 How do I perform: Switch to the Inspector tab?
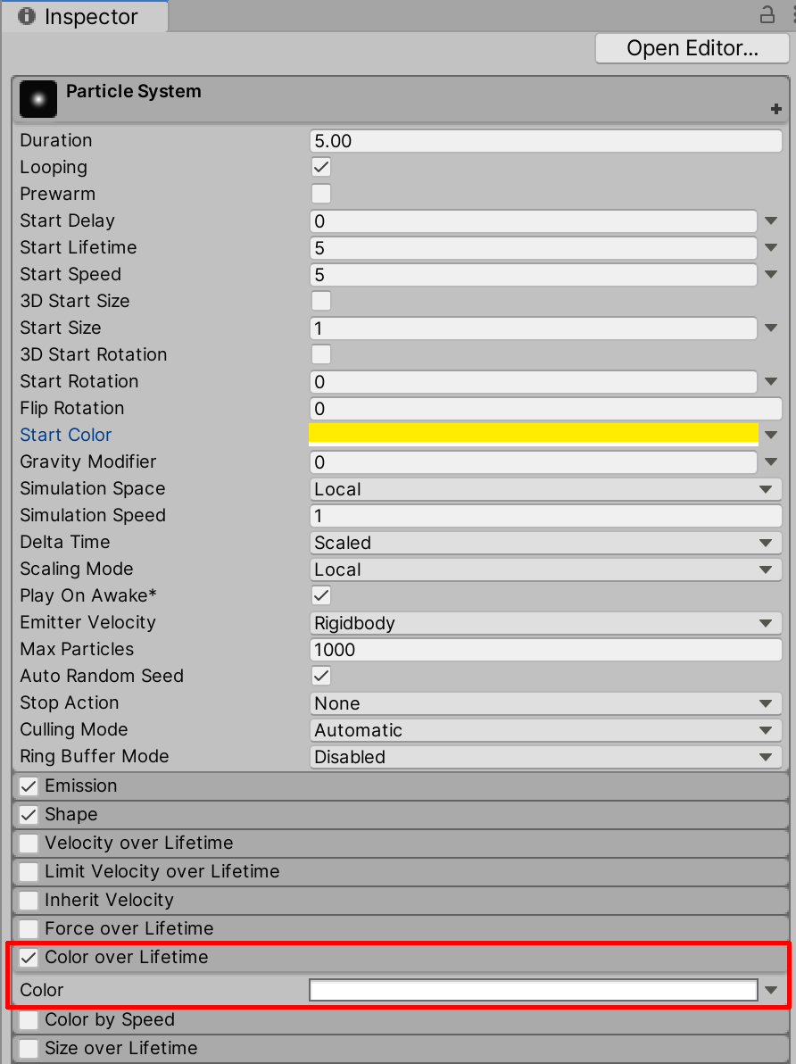click(x=85, y=16)
